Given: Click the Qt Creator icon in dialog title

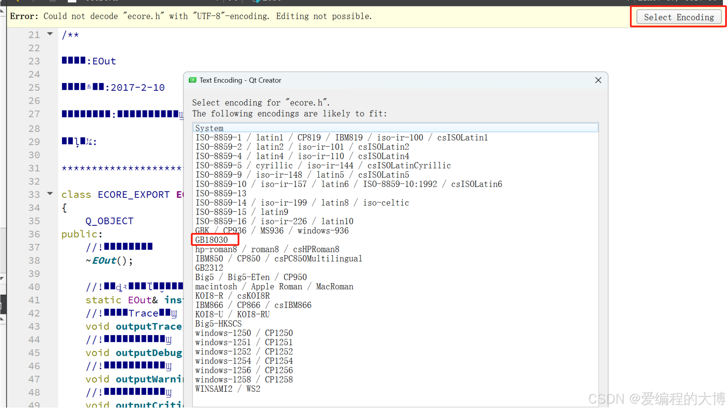Looking at the screenshot, I should coord(193,80).
